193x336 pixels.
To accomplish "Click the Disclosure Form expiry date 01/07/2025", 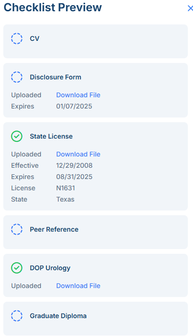I will click(74, 106).
